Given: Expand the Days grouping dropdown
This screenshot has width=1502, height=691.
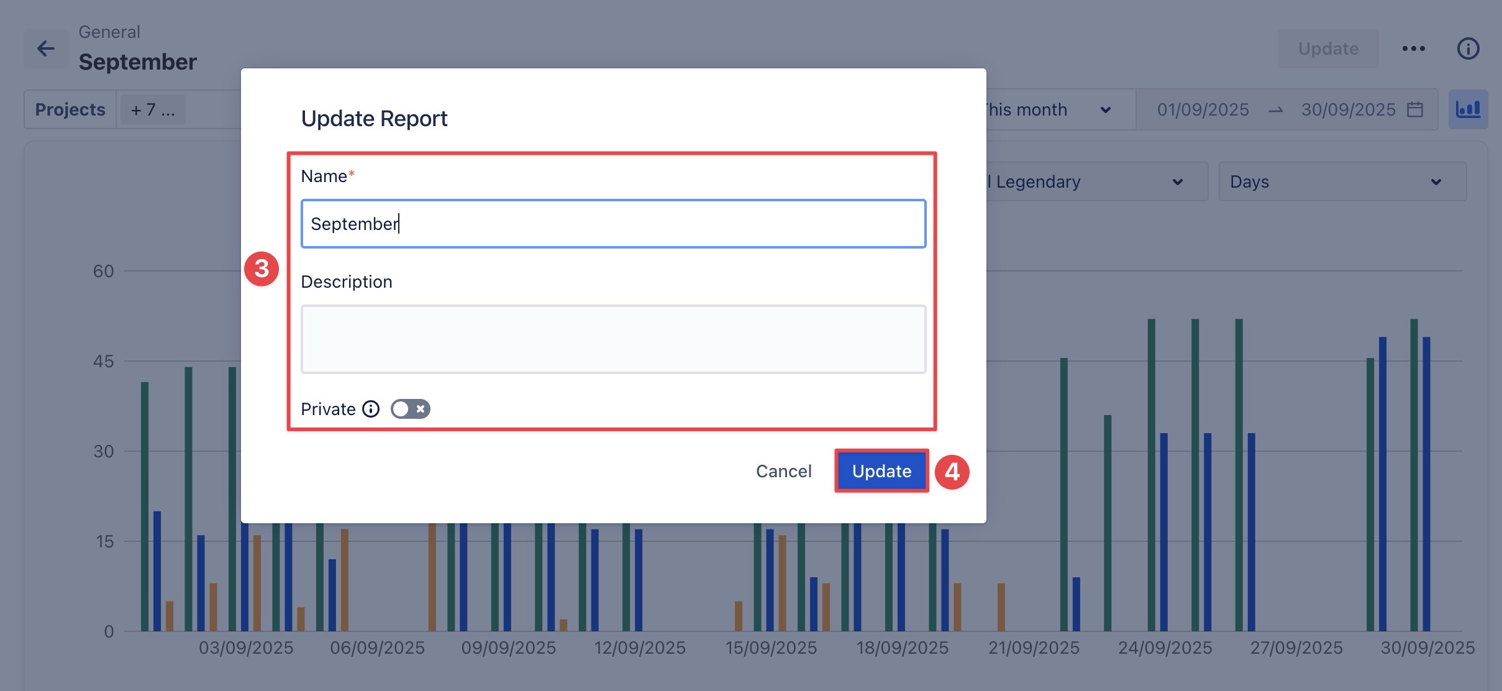Looking at the screenshot, I should [x=1342, y=181].
